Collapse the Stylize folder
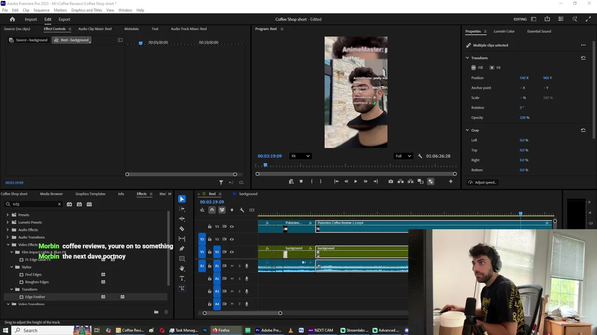 click(12, 267)
